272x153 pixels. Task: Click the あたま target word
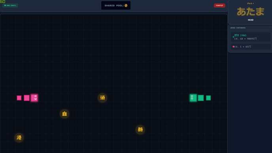coord(251,11)
